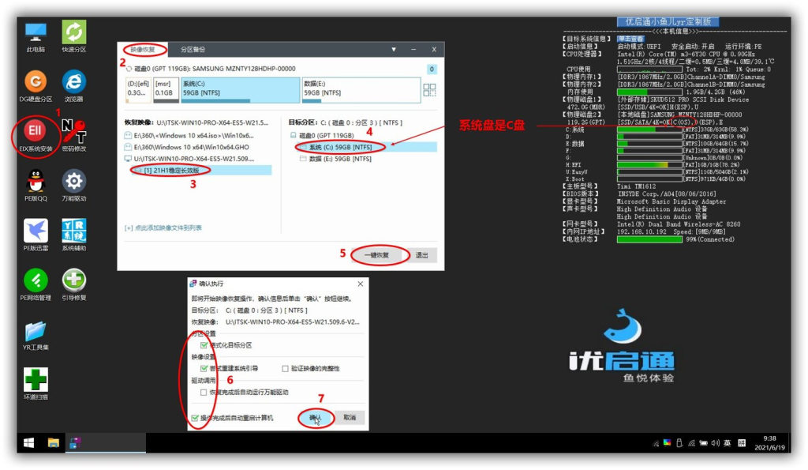Open the PE网络管理 green icon

[x=36, y=284]
